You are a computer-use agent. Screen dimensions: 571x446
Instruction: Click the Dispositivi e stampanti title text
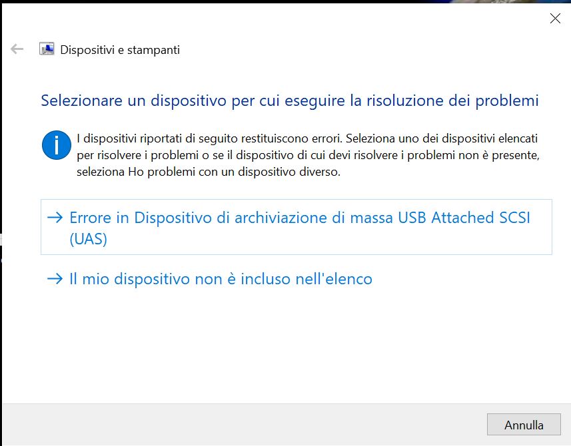(120, 50)
